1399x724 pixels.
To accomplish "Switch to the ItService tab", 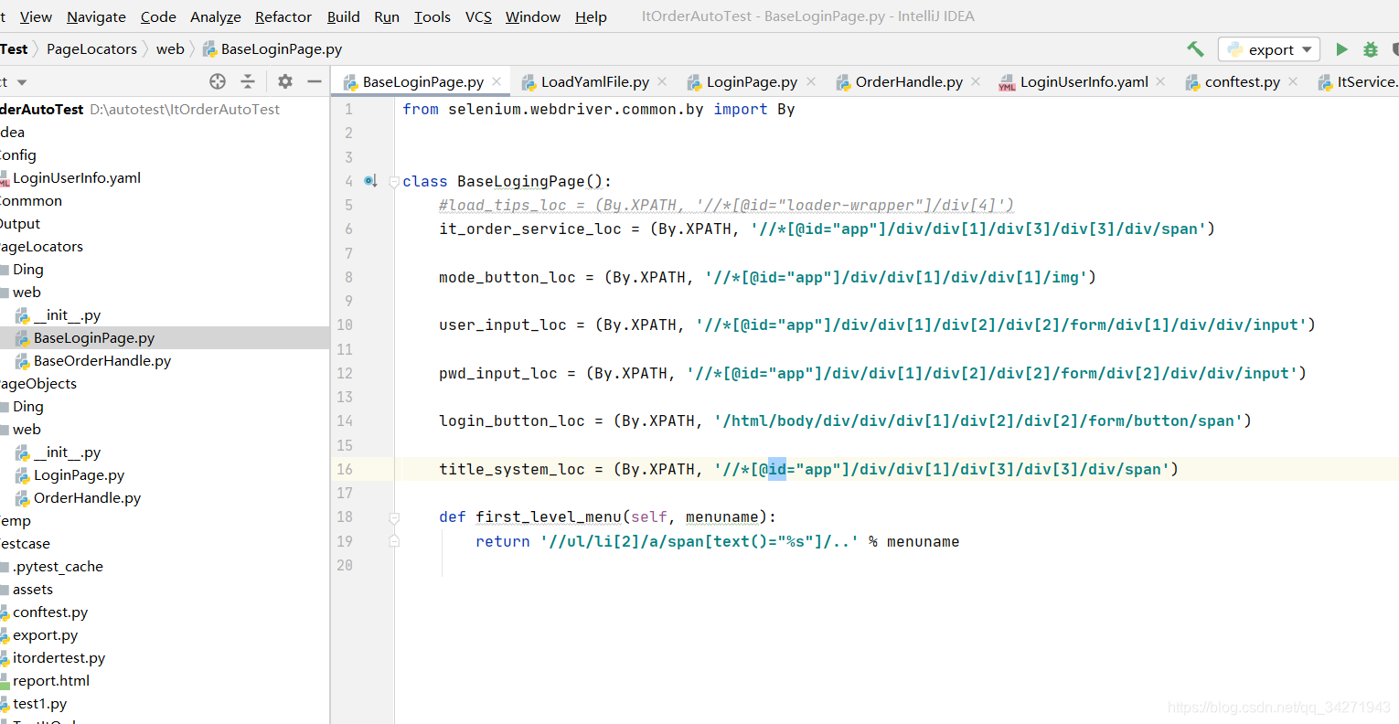I will [1357, 81].
